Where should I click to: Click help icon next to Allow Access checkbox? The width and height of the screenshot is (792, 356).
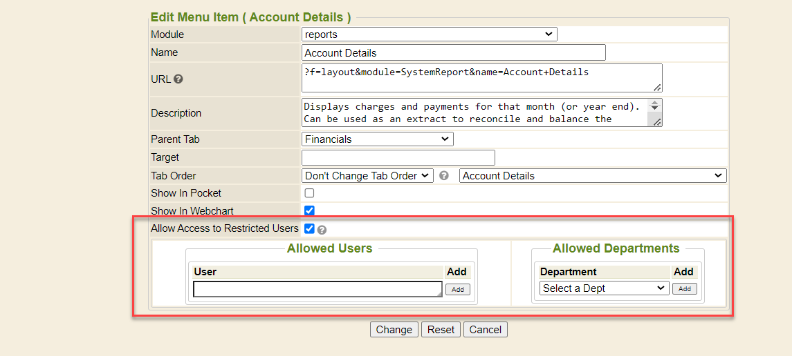322,230
